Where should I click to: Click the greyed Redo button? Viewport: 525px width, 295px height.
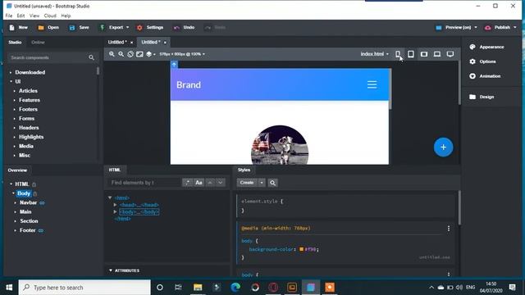pos(215,27)
